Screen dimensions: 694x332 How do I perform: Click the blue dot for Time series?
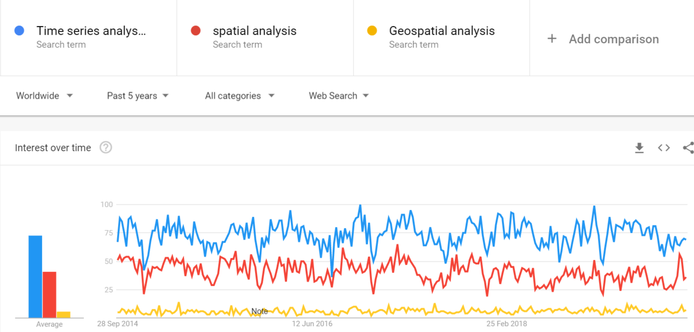point(20,31)
